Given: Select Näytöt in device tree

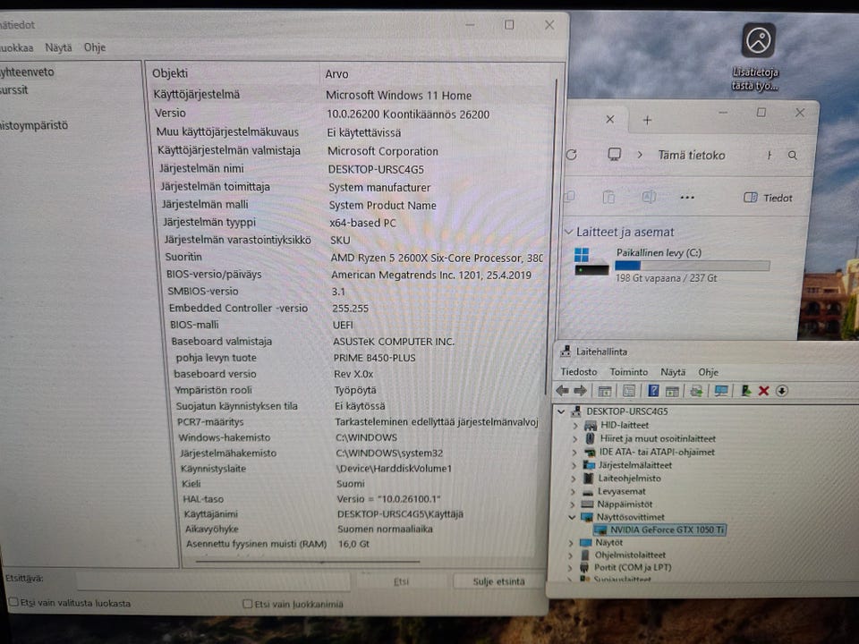Looking at the screenshot, I should [x=608, y=543].
